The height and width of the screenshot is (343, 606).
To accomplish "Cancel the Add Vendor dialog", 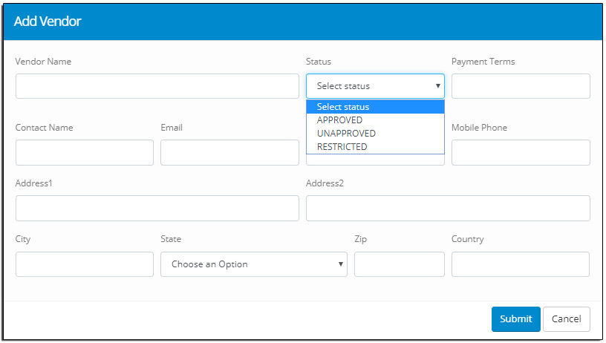I will coord(566,319).
